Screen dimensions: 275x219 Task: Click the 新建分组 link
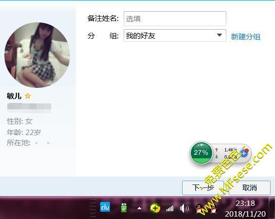[245, 37]
